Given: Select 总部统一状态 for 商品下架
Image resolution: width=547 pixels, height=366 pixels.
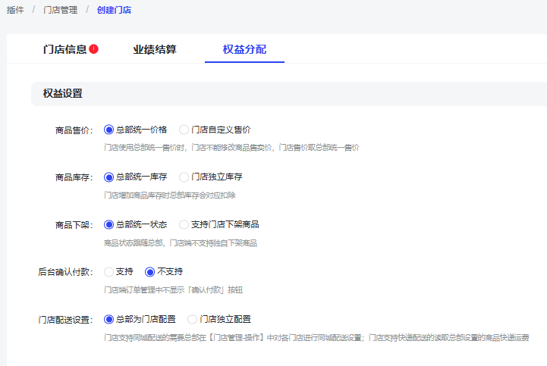Looking at the screenshot, I should coord(109,224).
